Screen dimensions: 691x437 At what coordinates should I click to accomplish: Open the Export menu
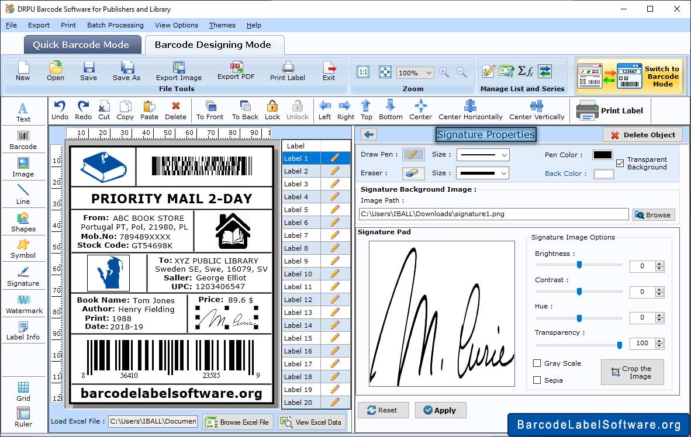pos(39,25)
